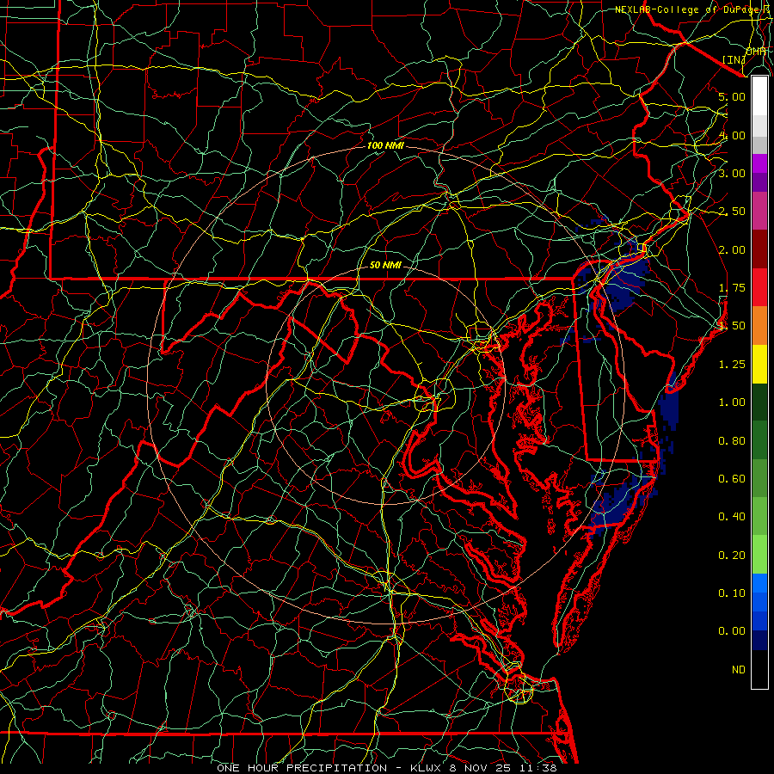Click the 3.00 legend value

pos(732,173)
